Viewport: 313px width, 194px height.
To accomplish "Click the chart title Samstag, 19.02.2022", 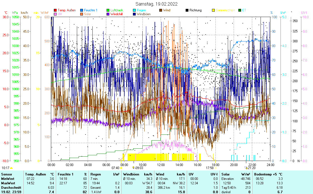I will (156, 4).
